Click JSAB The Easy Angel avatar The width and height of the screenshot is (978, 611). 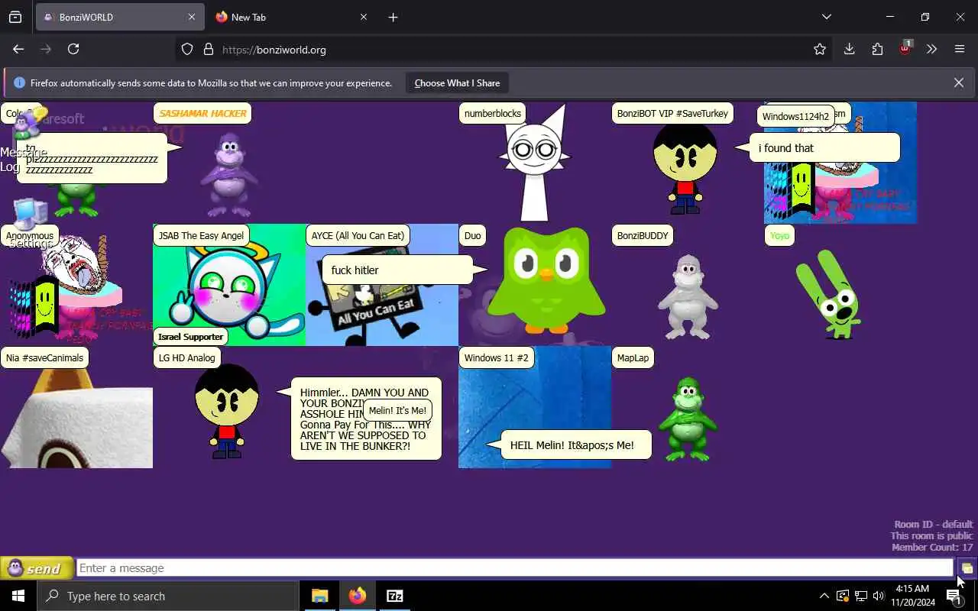click(x=229, y=285)
